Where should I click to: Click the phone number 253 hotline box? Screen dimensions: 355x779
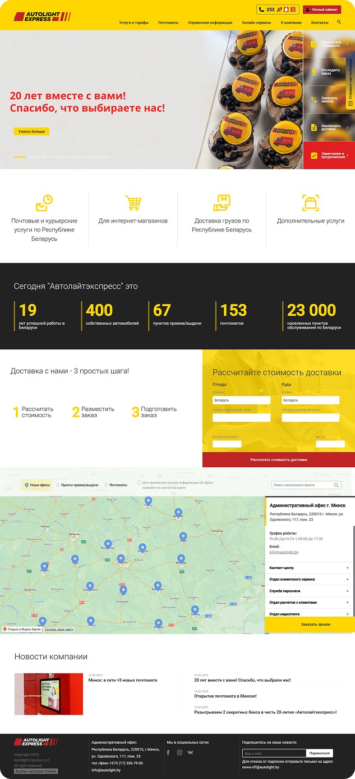[x=278, y=10]
